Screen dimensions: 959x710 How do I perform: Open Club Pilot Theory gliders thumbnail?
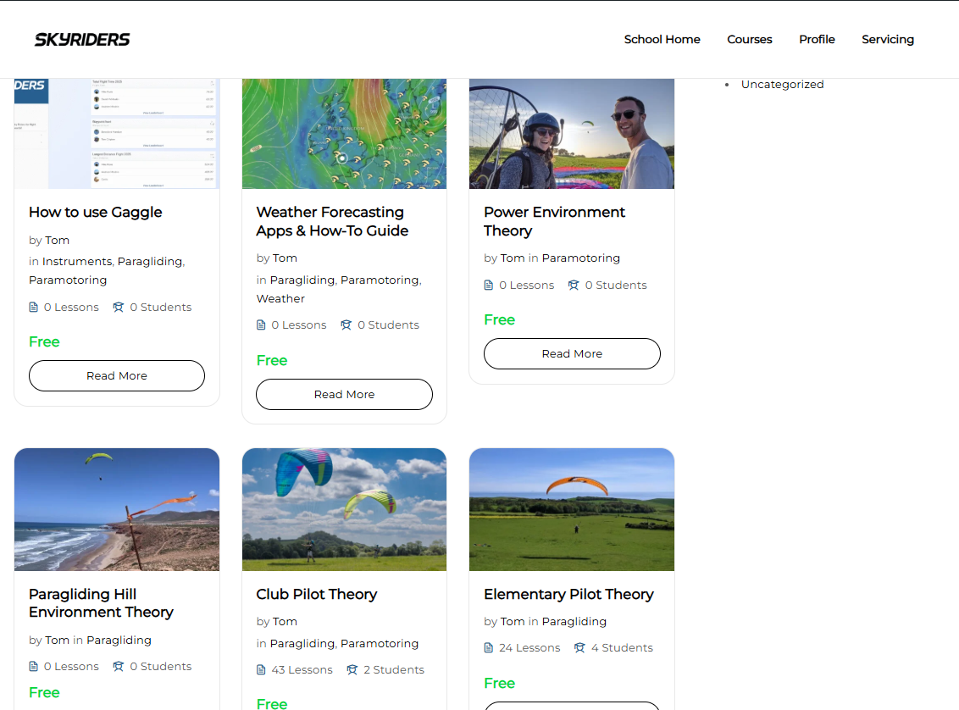[x=344, y=509]
